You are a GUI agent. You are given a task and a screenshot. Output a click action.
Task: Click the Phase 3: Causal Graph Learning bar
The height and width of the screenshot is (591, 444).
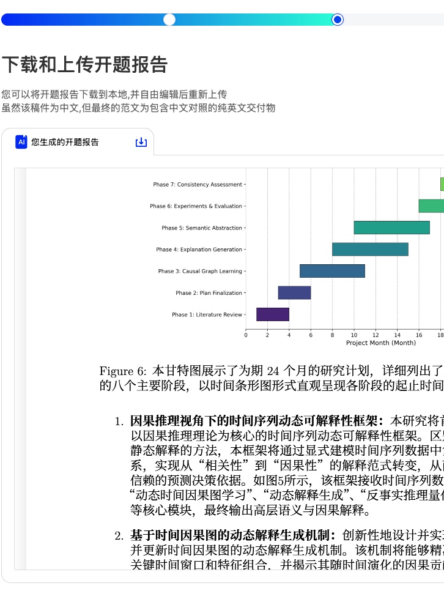(332, 271)
